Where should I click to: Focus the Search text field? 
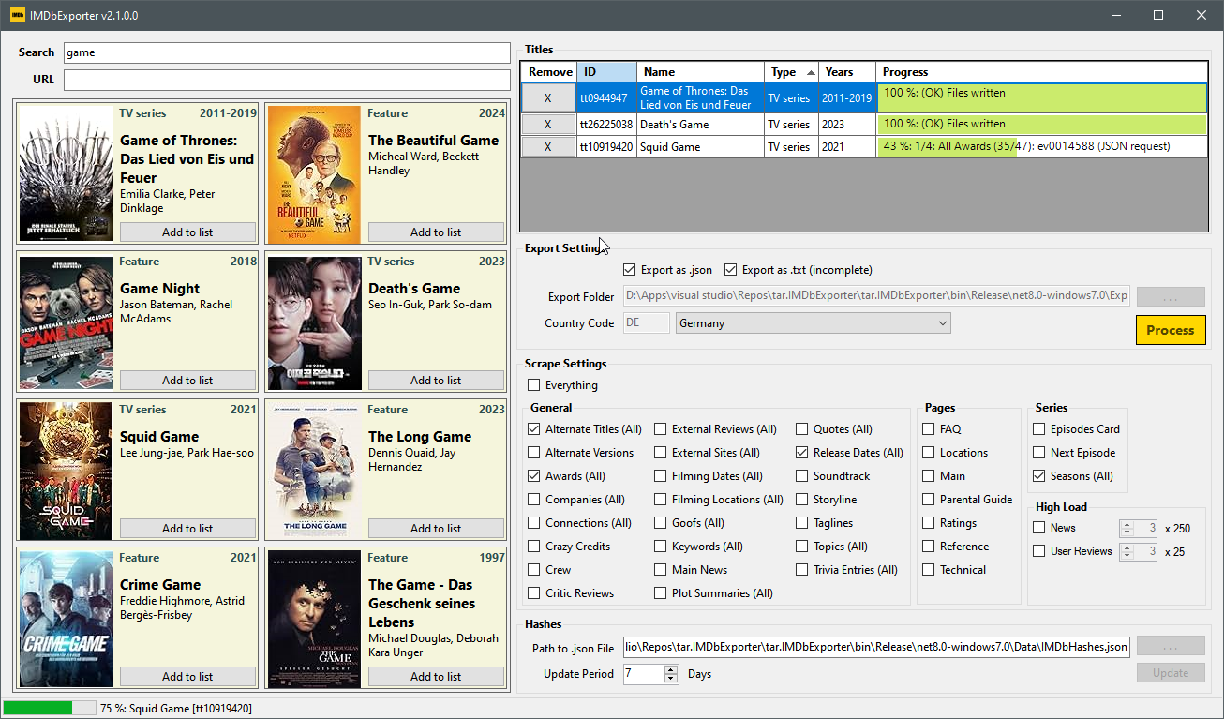[287, 52]
